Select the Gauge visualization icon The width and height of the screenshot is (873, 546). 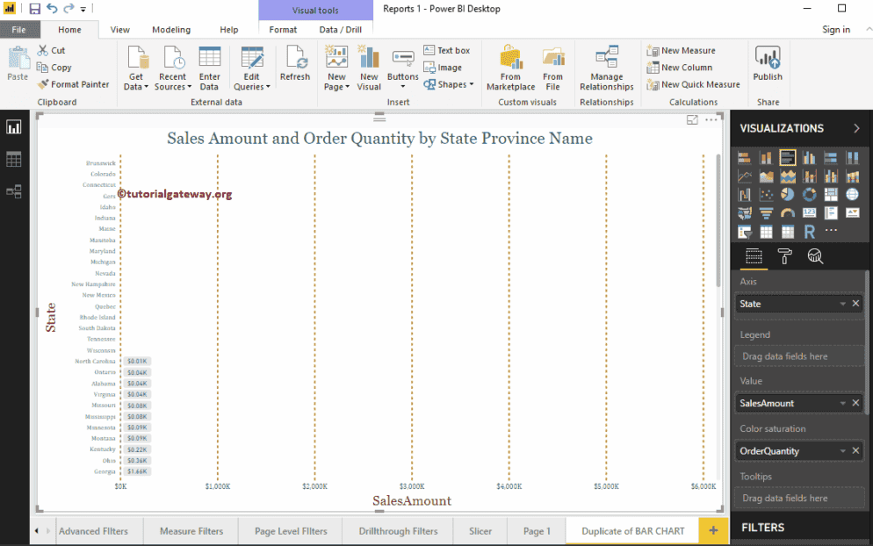tap(788, 212)
